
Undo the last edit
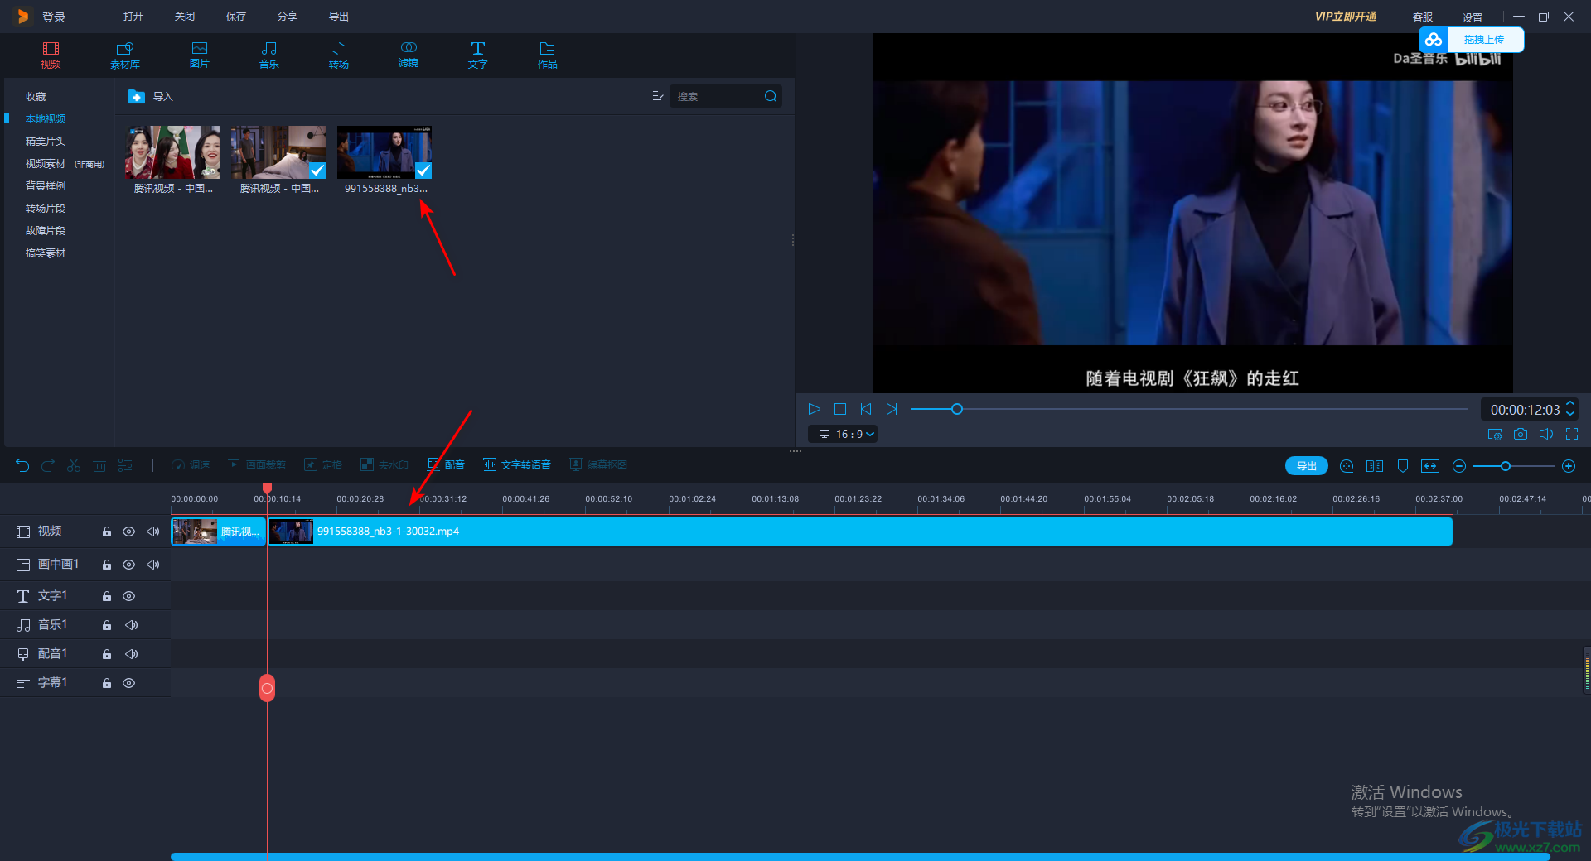(x=22, y=465)
